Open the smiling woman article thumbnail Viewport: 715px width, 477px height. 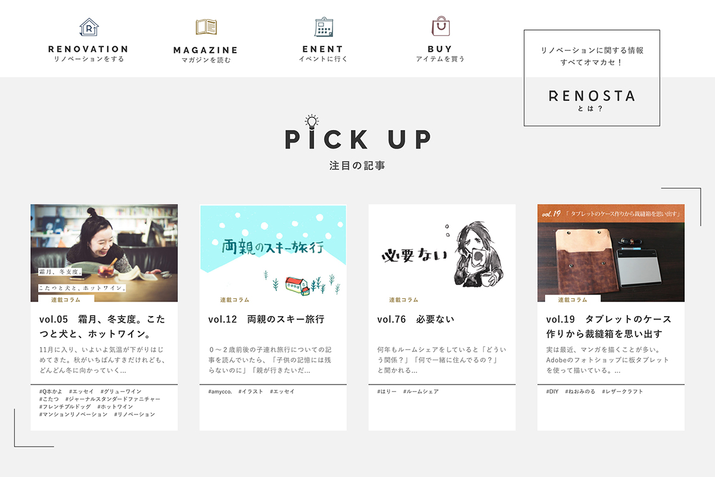(x=104, y=253)
